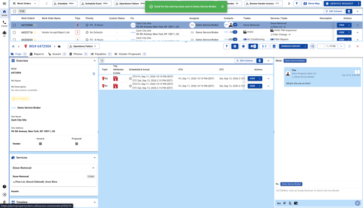Select work order 6453716 checkbox
This screenshot has height=208, width=363.
[14, 32]
